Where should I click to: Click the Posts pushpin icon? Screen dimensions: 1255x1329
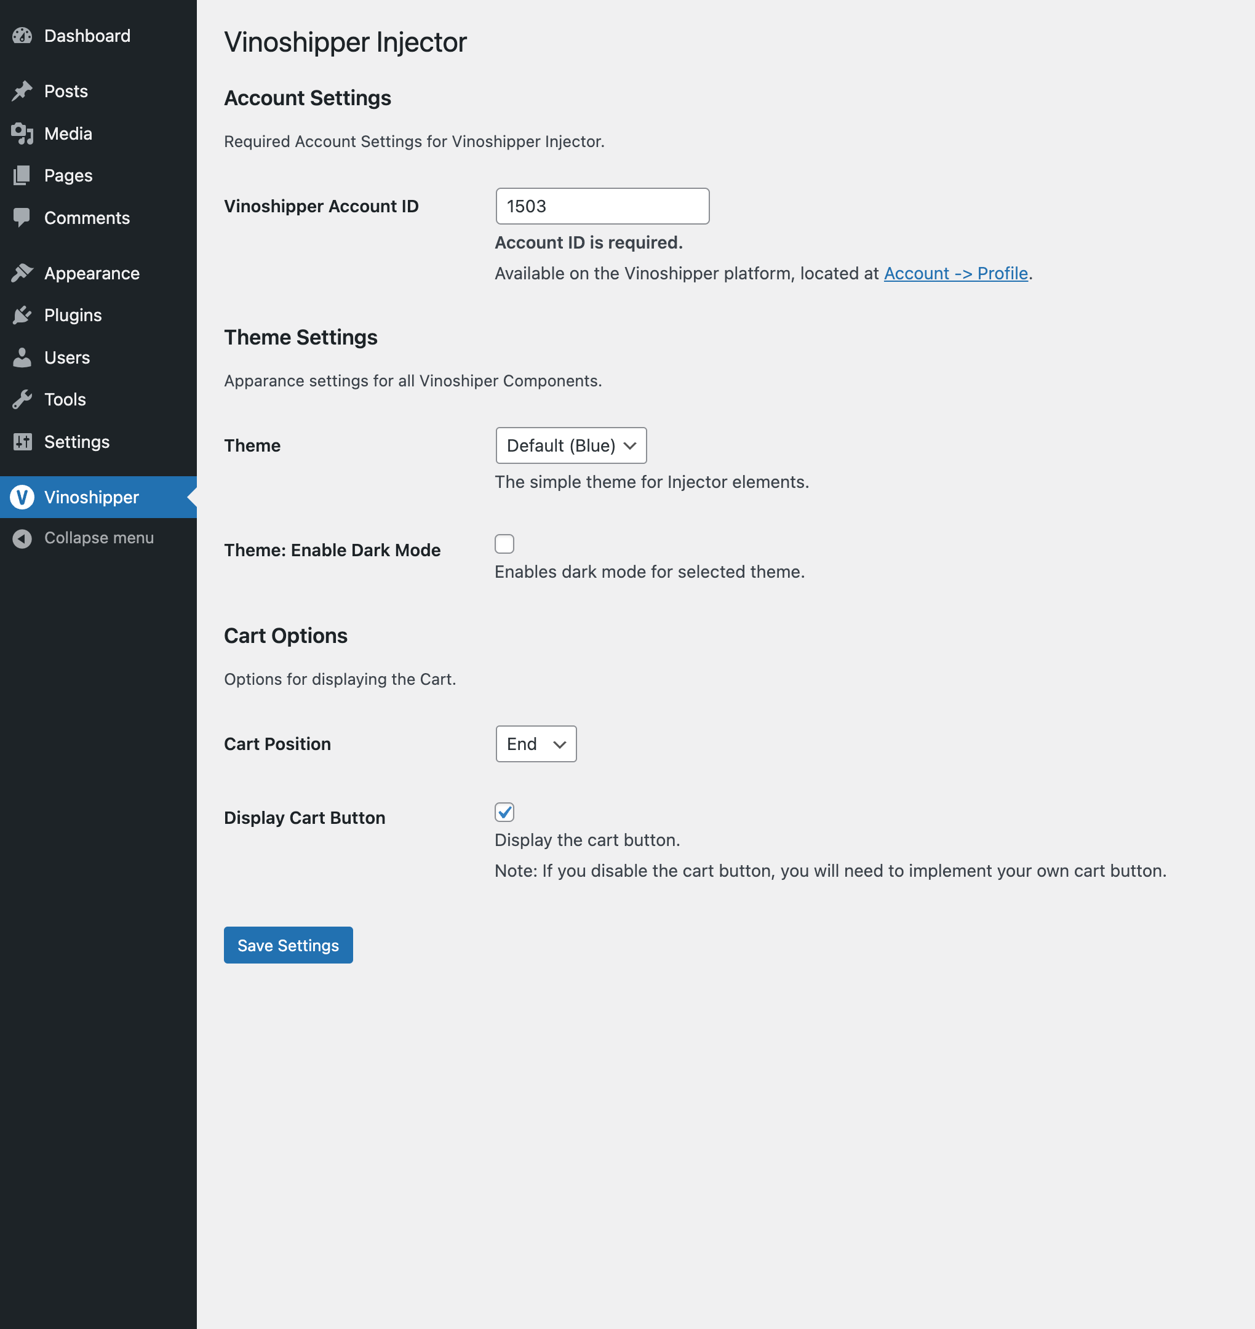pyautogui.click(x=22, y=91)
